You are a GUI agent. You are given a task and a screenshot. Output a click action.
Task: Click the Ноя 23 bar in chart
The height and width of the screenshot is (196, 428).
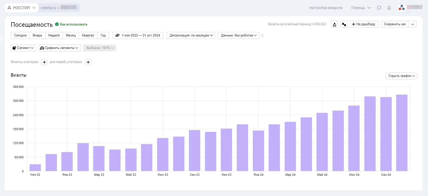(226, 150)
